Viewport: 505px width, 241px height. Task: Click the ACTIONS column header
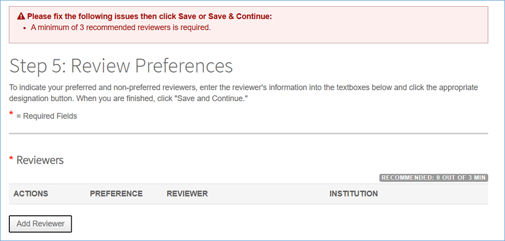30,194
